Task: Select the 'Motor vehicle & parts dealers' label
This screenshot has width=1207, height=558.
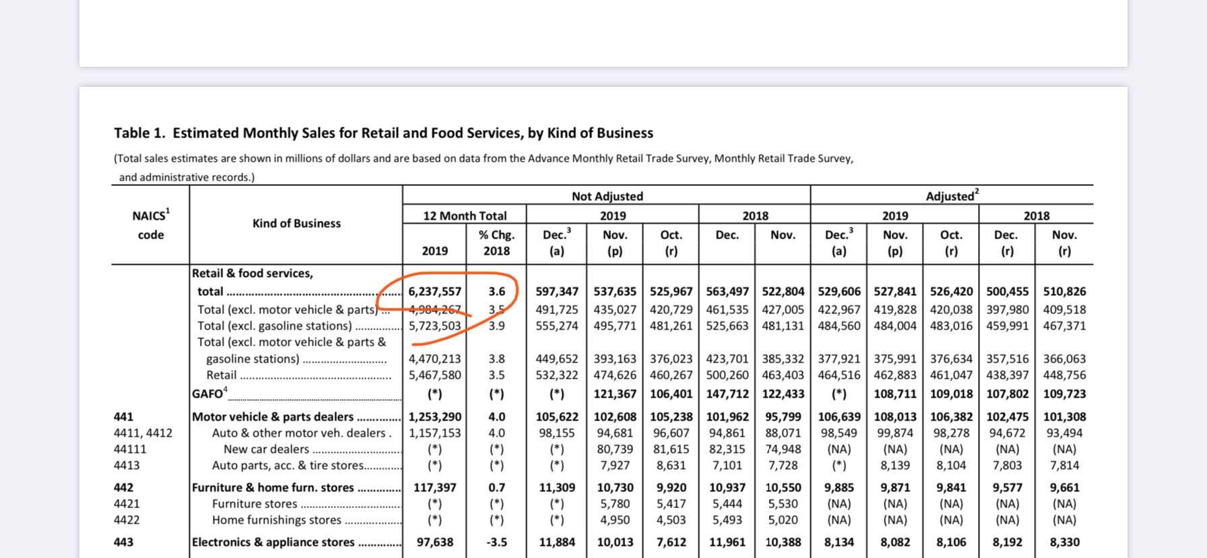Action: (273, 416)
